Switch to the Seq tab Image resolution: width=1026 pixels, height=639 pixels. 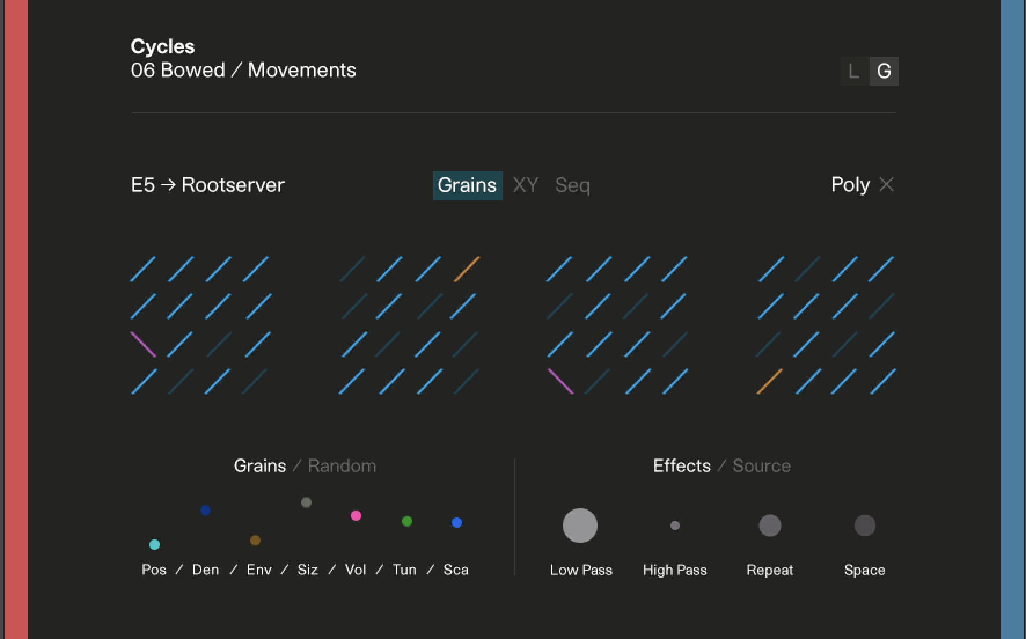[572, 185]
